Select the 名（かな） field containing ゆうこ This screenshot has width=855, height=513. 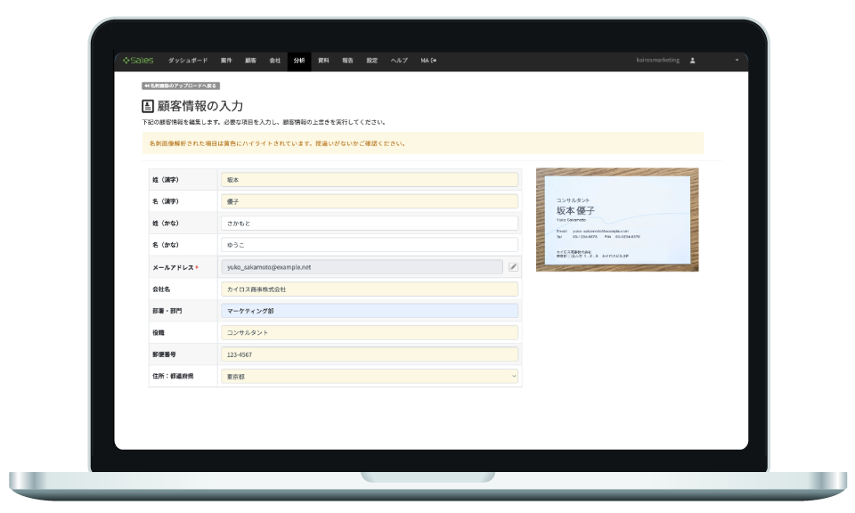pyautogui.click(x=369, y=245)
